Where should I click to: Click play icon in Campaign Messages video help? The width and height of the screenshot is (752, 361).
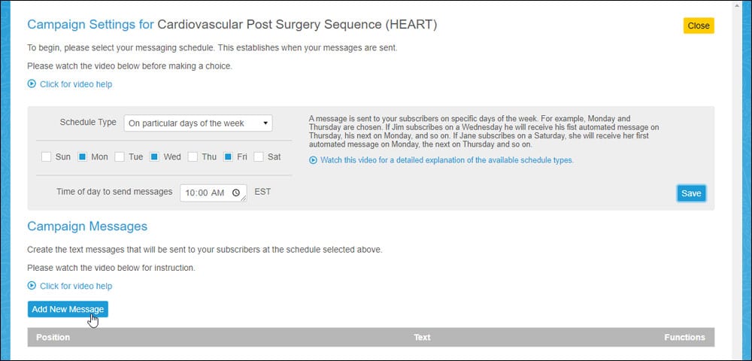[x=32, y=286]
